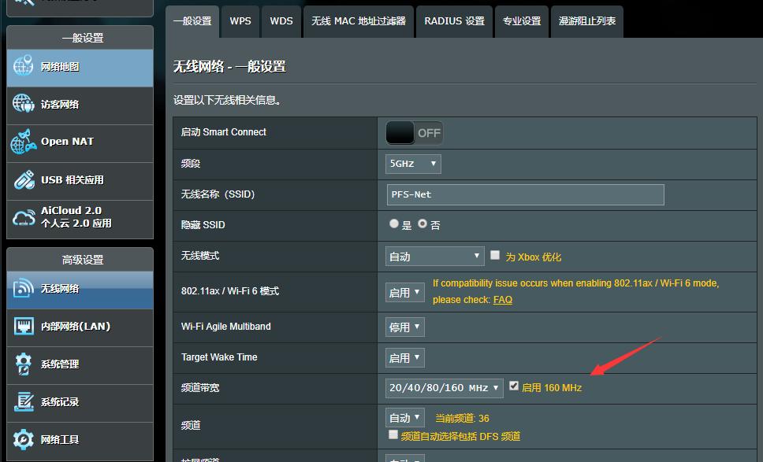Open 内部网络(LAN) settings
Image resolution: width=763 pixels, height=462 pixels.
[x=80, y=327]
